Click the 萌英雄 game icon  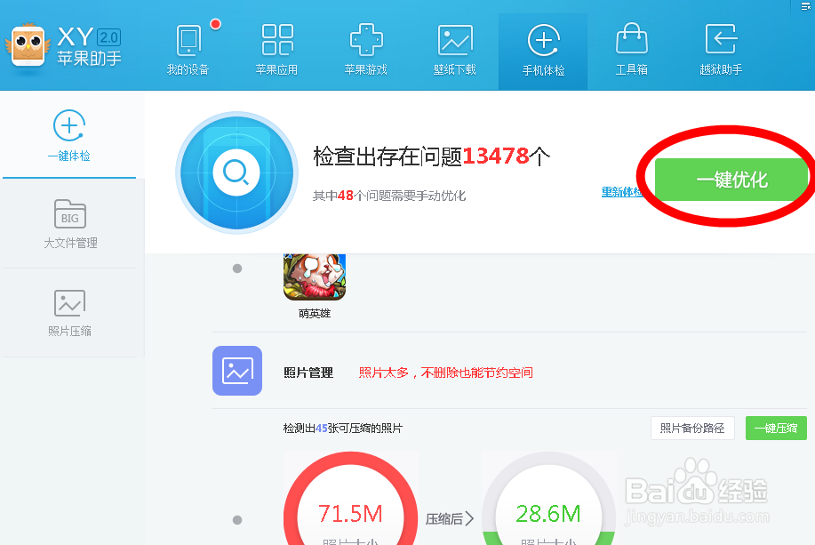[x=315, y=277]
